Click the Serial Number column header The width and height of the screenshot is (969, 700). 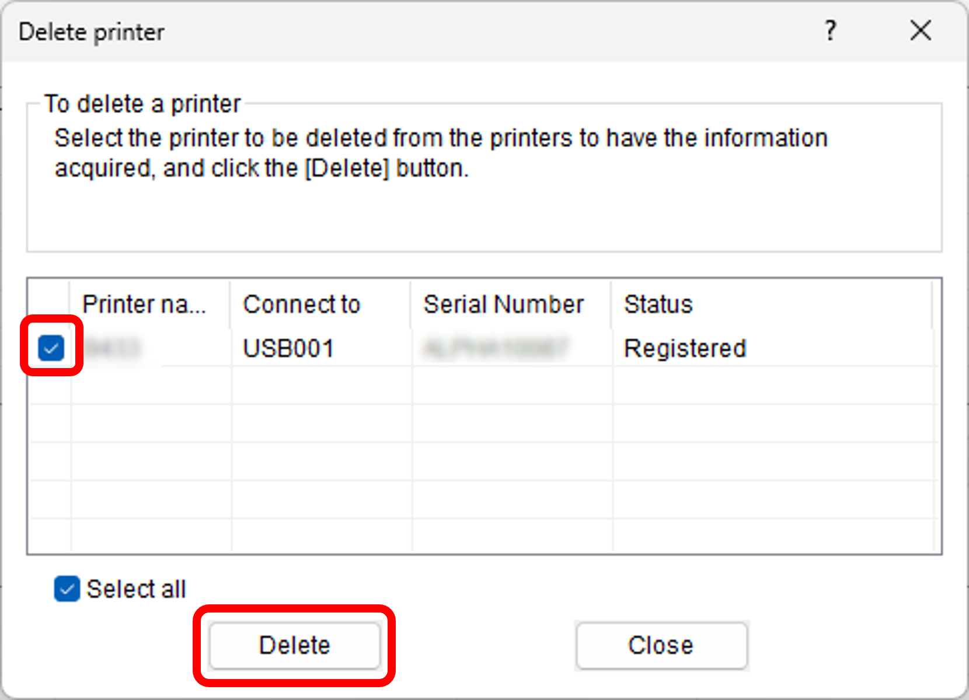tap(503, 304)
